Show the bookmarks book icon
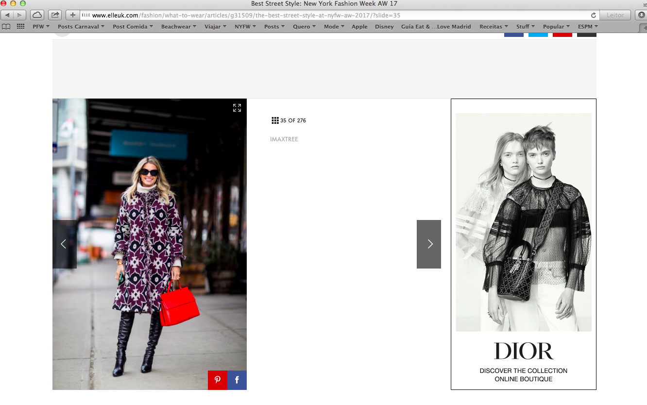 tap(6, 26)
